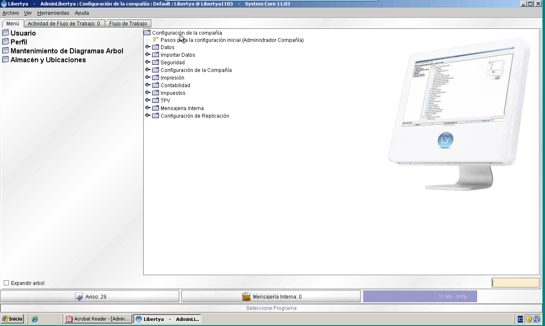The height and width of the screenshot is (326, 545).
Task: Expand the Seguridad tree node
Action: pyautogui.click(x=147, y=62)
